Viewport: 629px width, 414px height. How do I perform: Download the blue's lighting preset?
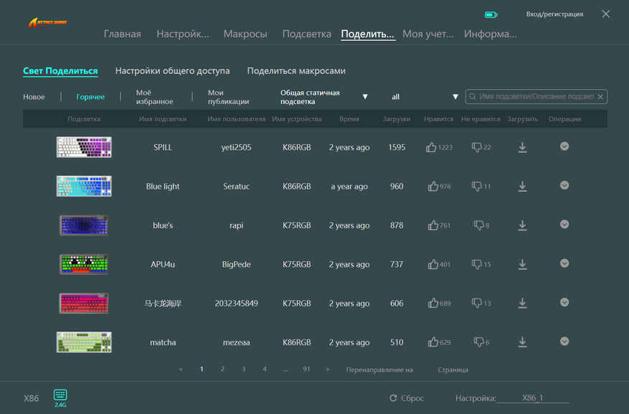pos(522,225)
